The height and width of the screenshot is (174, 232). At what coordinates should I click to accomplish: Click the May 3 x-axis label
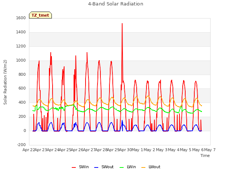coord(162,150)
